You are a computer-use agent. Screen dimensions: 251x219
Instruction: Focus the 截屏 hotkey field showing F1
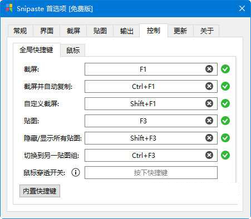click(151, 69)
